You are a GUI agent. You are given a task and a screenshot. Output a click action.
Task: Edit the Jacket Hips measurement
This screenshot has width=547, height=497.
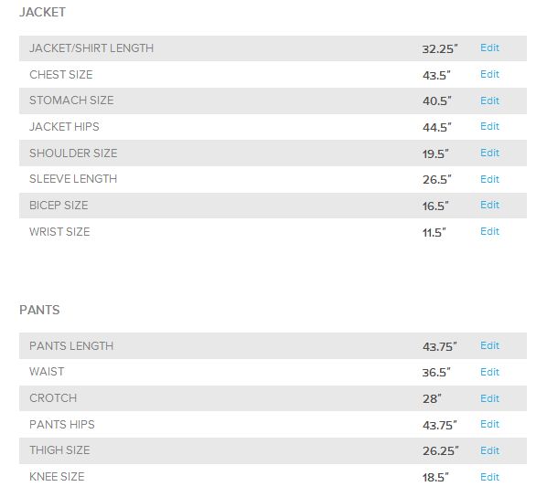[489, 126]
